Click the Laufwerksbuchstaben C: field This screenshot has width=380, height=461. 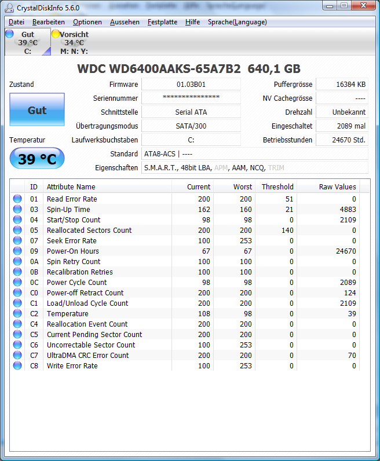coord(191,140)
